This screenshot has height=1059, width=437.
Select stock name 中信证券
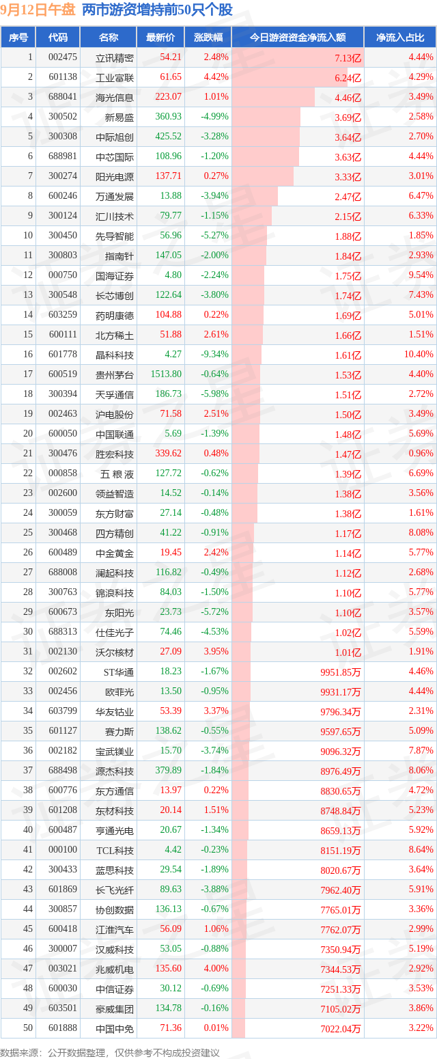pos(115,989)
